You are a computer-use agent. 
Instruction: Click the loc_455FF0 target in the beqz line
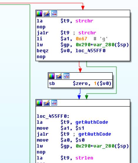tap(90, 51)
